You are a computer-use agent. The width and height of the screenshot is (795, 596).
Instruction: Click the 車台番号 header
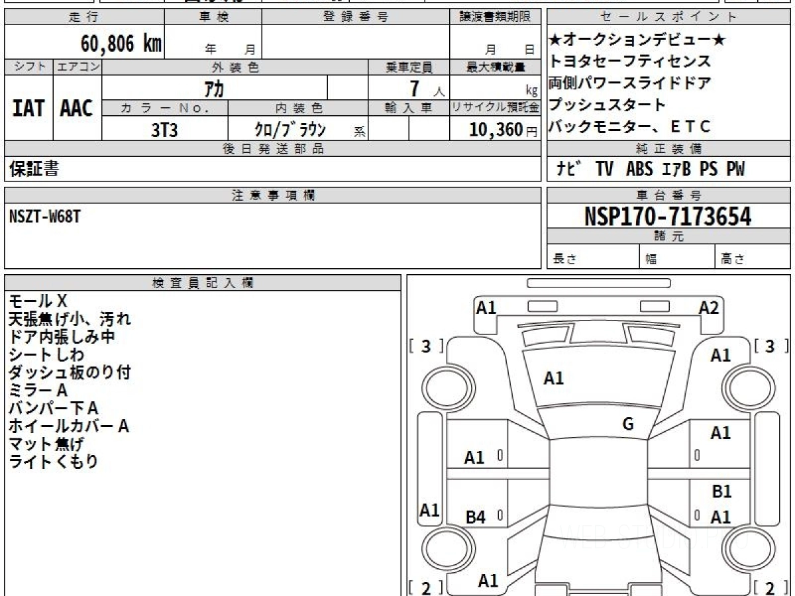pos(668,195)
